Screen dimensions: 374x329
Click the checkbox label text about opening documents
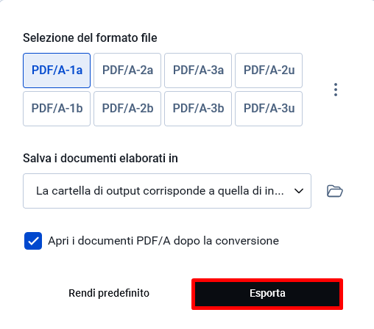click(x=163, y=241)
